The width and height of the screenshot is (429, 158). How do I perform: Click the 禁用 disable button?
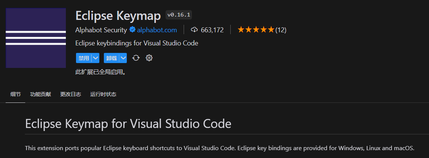(84, 58)
